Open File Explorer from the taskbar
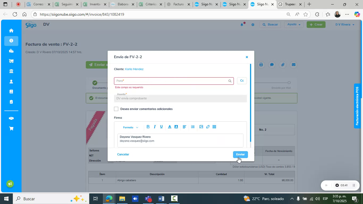Screen dimensions: 363x204 [x=122, y=199]
